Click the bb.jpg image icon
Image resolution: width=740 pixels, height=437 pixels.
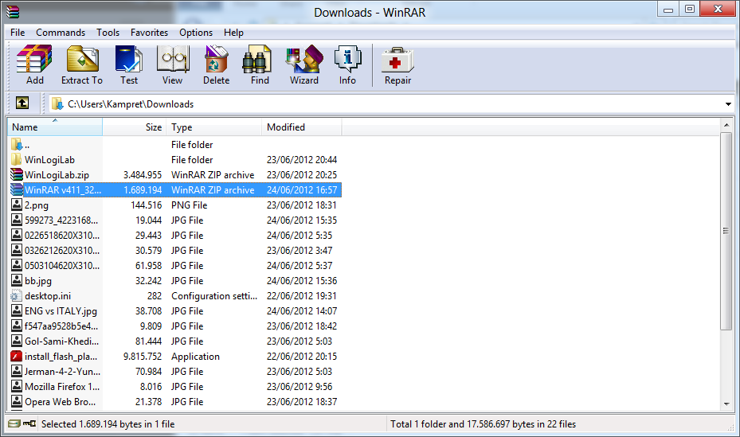click(17, 280)
